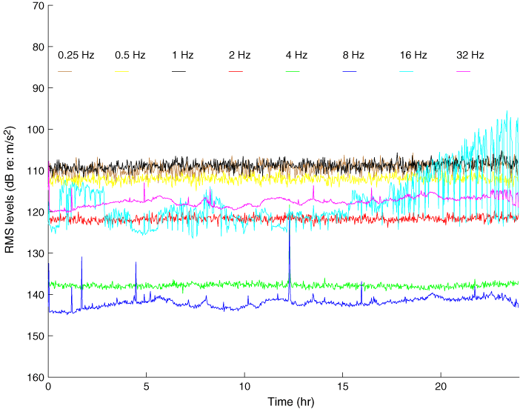Click the y-axis tick label 150
This screenshot has width=520, height=409.
(x=36, y=336)
